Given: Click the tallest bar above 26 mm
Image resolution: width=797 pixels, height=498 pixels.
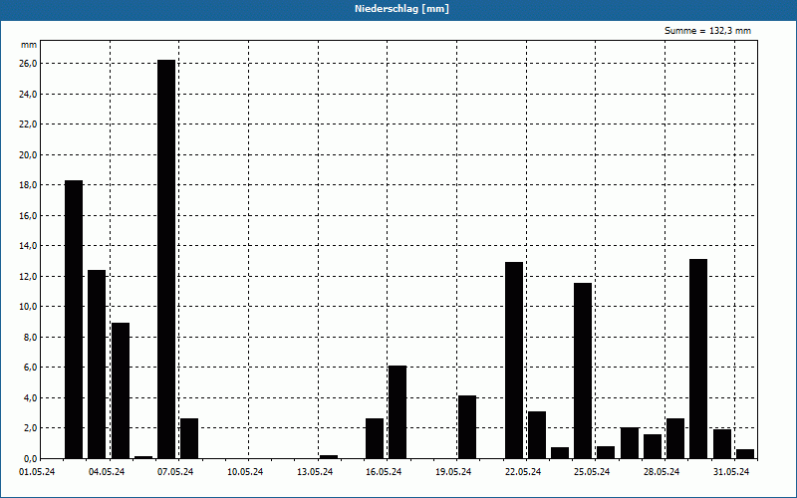Looking at the screenshot, I should [x=166, y=259].
